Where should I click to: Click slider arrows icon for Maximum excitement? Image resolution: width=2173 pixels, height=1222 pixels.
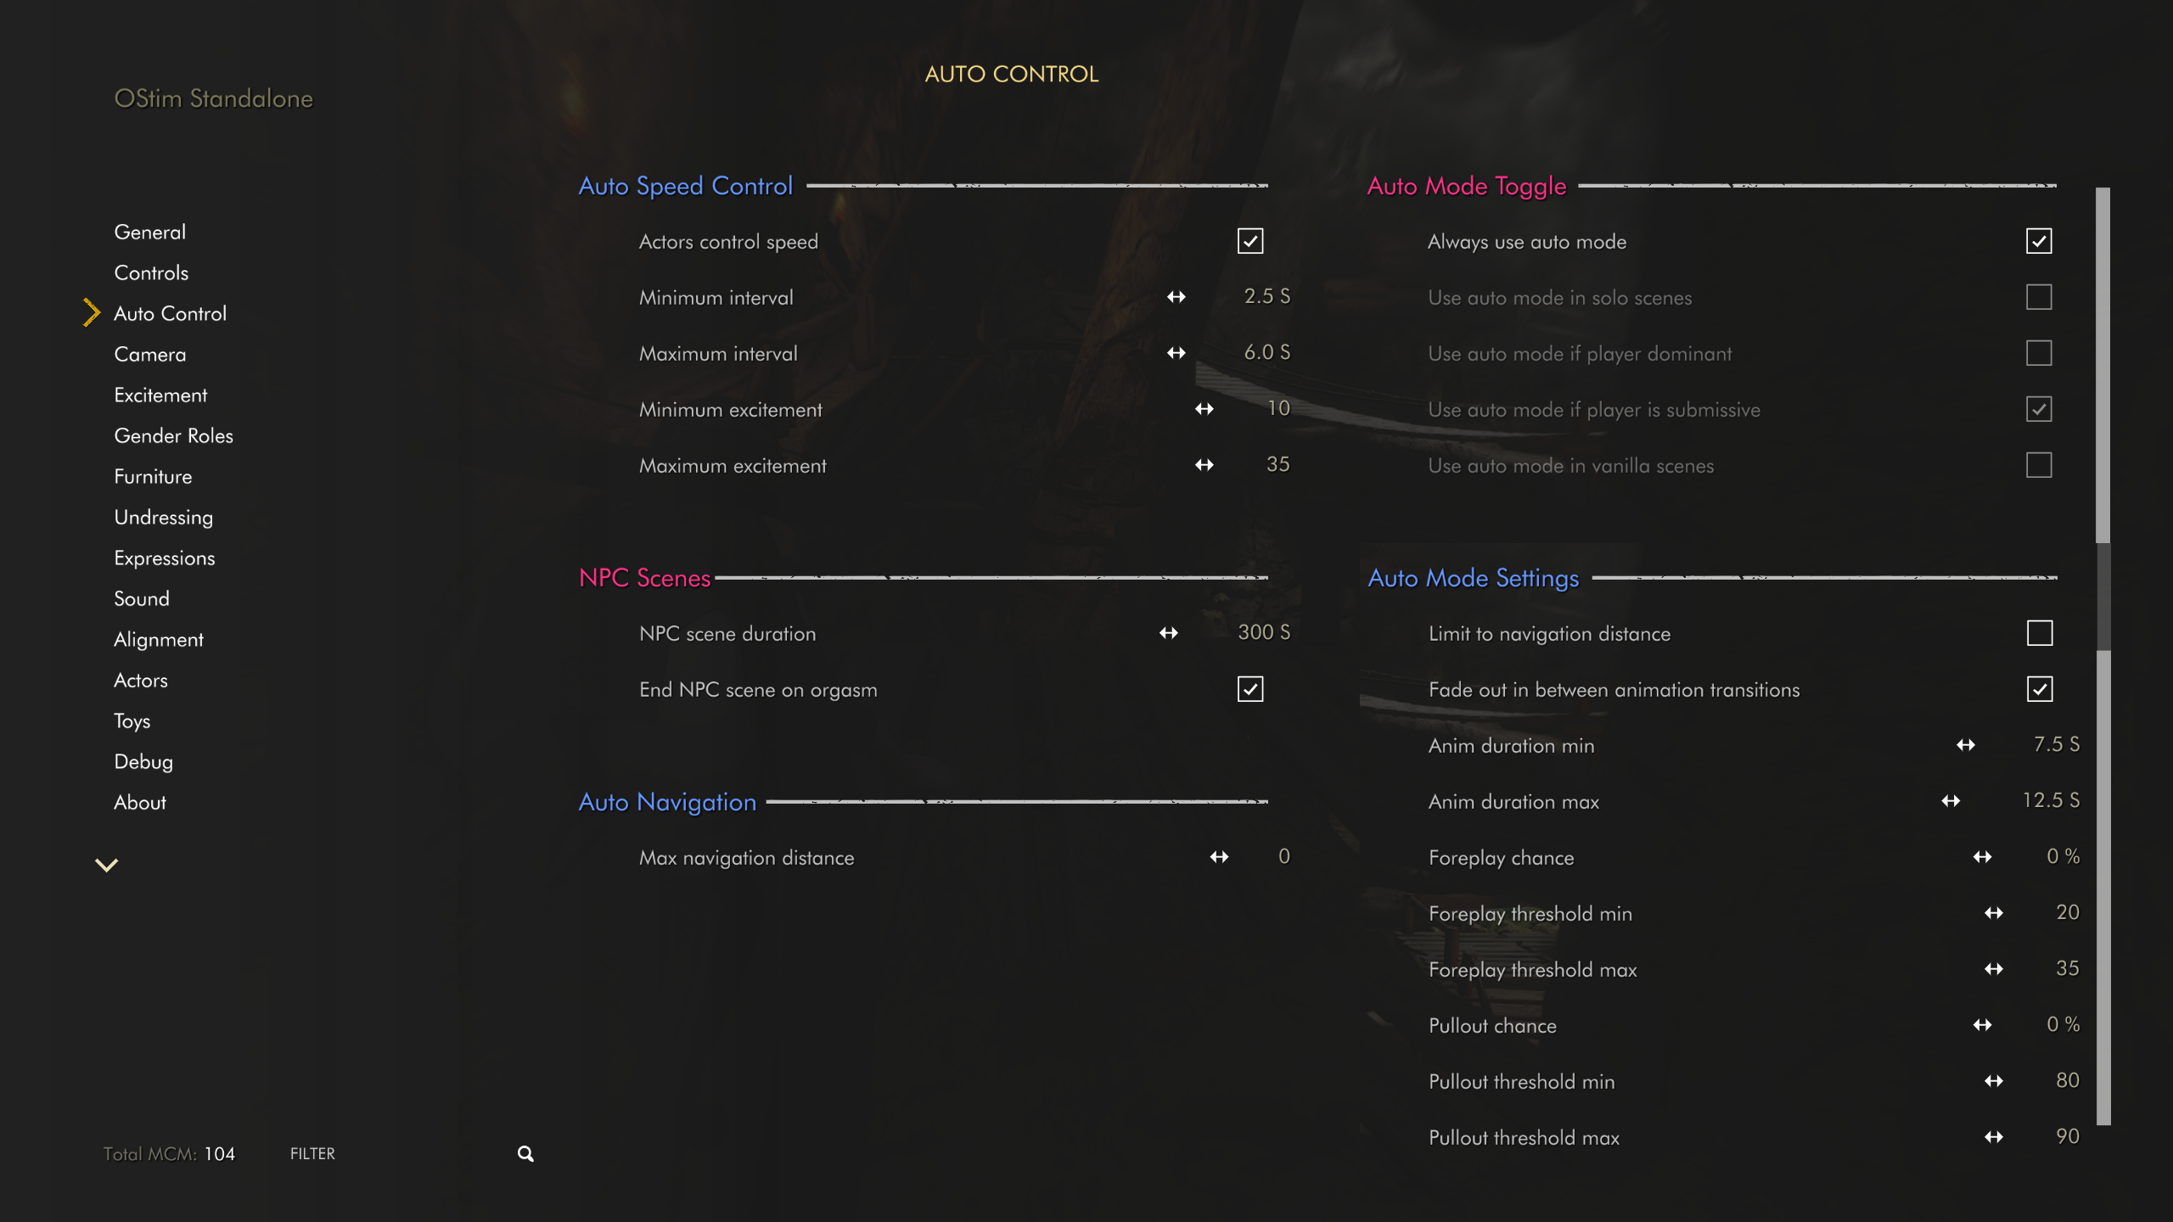1204,465
